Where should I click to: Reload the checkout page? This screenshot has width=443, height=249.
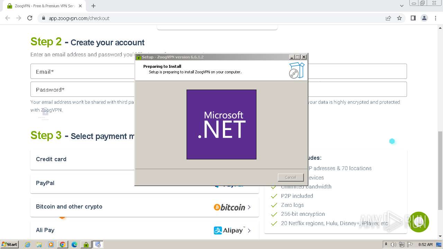(x=30, y=18)
